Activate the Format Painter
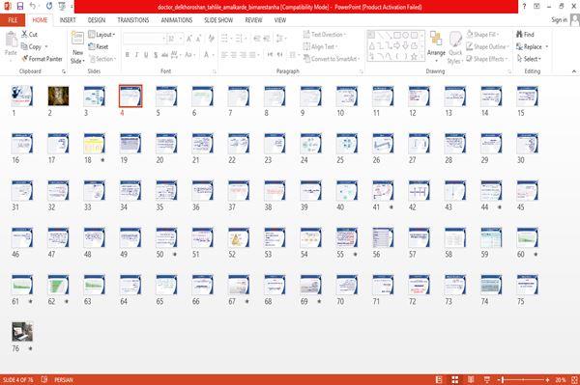 coord(42,59)
